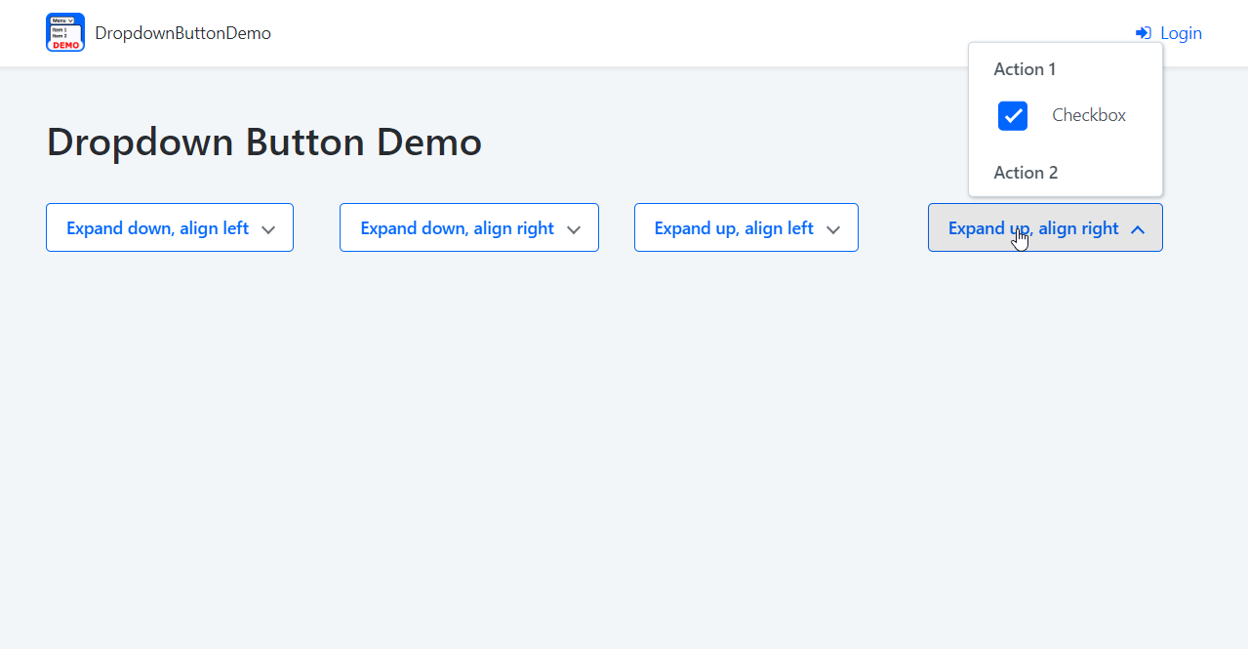
Task: Click the chevron on 'Expand up, align left'
Action: (x=833, y=228)
